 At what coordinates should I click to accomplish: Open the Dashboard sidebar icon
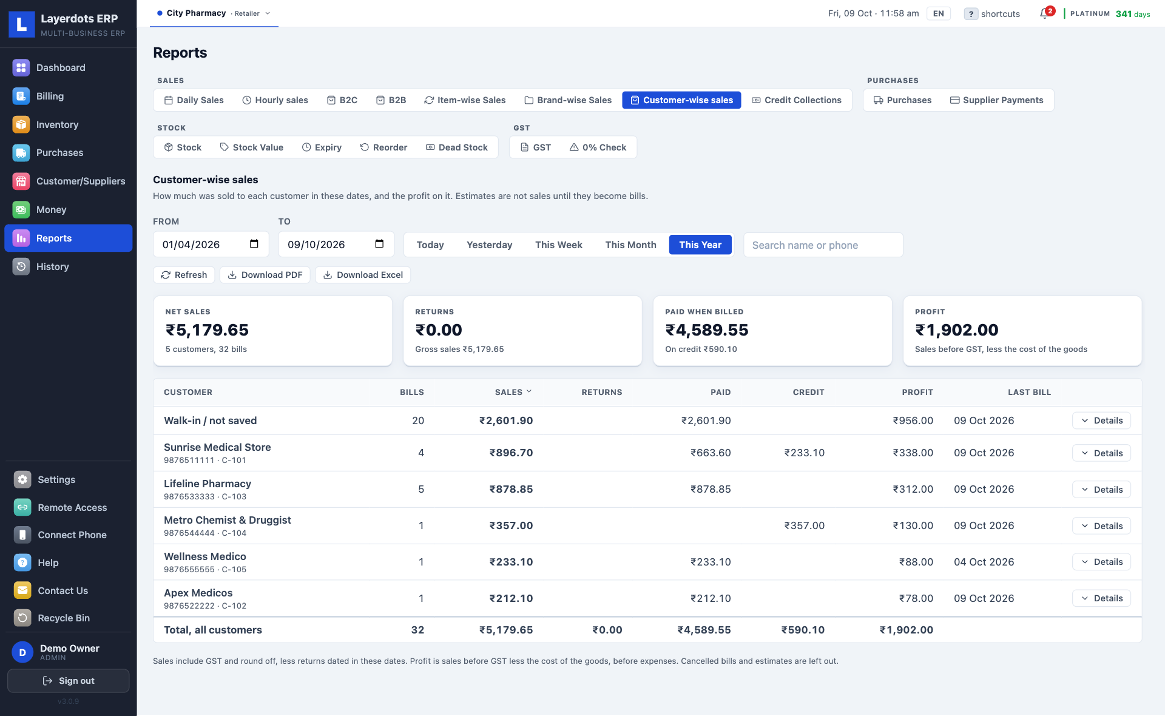[x=21, y=68]
